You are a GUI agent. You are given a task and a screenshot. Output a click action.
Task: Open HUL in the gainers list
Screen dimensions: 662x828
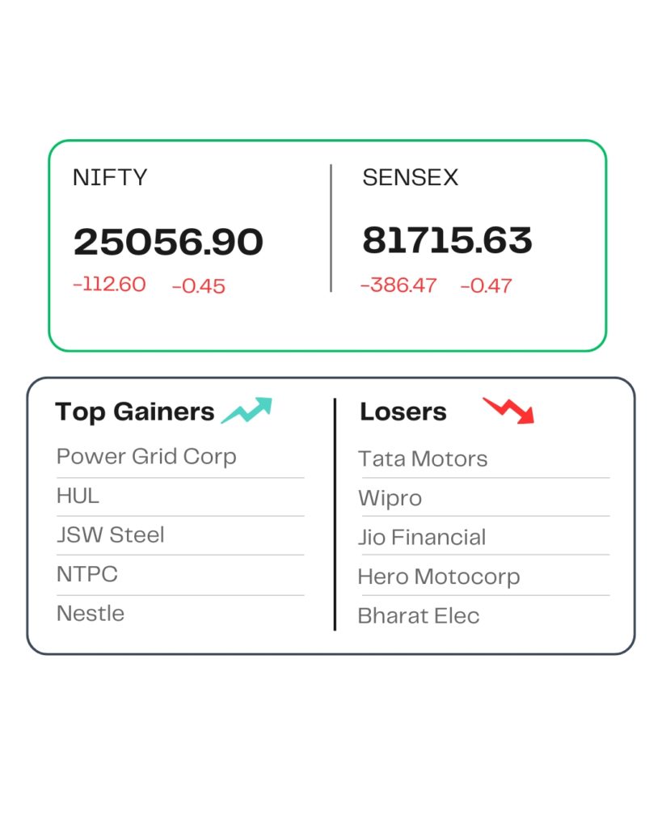click(78, 496)
